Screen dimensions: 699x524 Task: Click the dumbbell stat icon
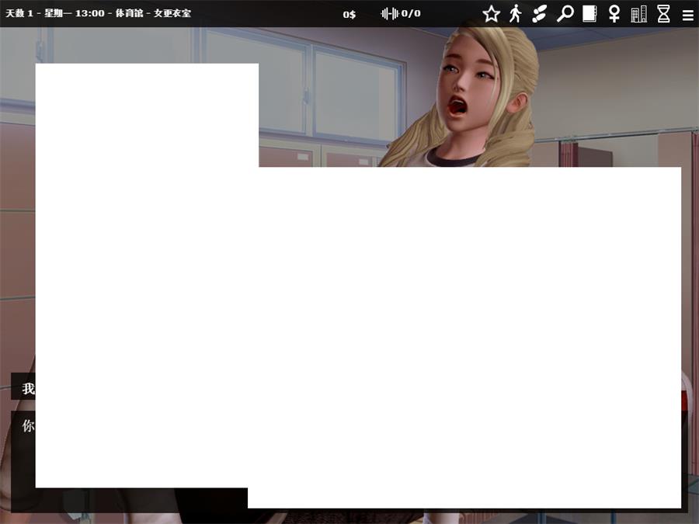[x=389, y=14]
